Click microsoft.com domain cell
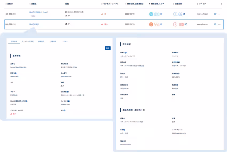This screenshot has width=227, height=152. (202, 14)
